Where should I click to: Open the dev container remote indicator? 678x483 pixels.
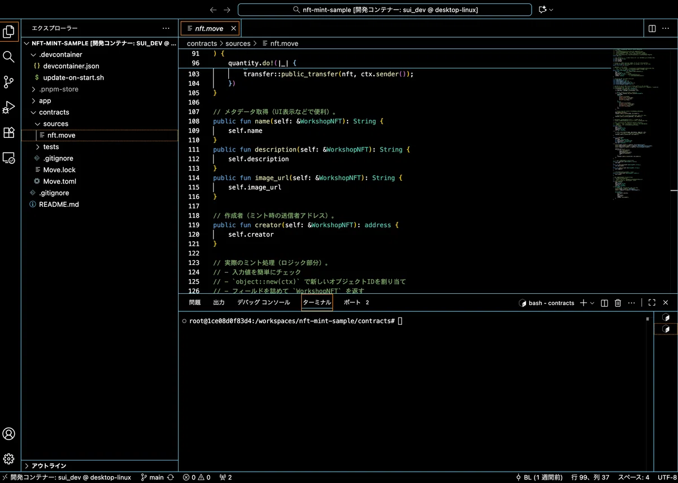[67, 477]
